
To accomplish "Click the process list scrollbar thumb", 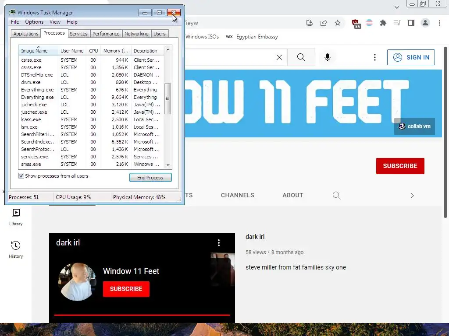I will click(168, 98).
